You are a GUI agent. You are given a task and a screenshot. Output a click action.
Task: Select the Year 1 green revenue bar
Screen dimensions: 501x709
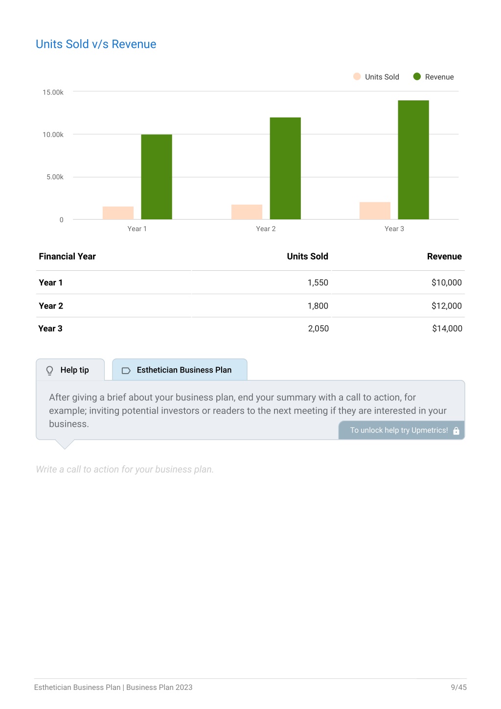(157, 177)
